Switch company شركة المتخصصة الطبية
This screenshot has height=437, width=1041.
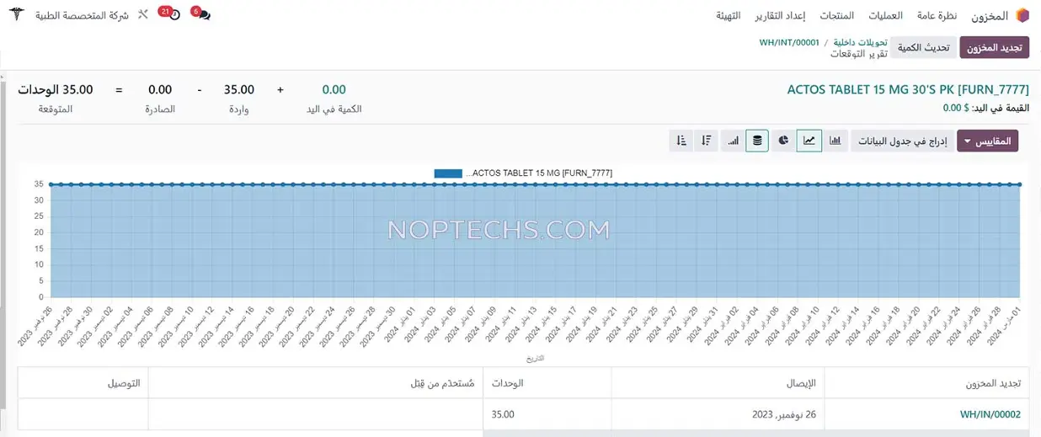pos(82,15)
